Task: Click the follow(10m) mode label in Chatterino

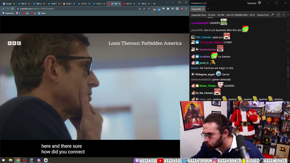Action: (x=263, y=15)
